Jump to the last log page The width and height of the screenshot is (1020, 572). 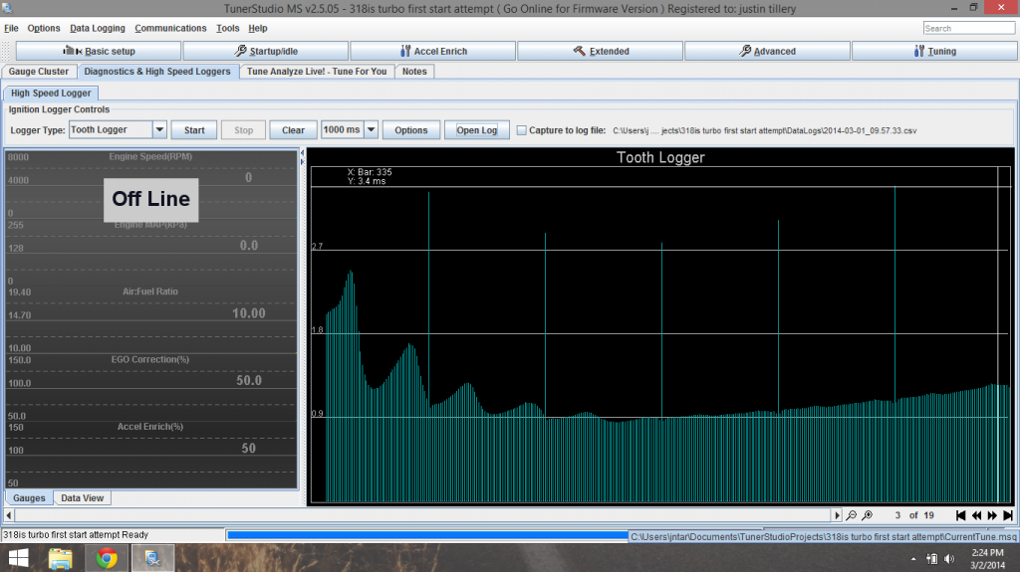(x=1008, y=515)
